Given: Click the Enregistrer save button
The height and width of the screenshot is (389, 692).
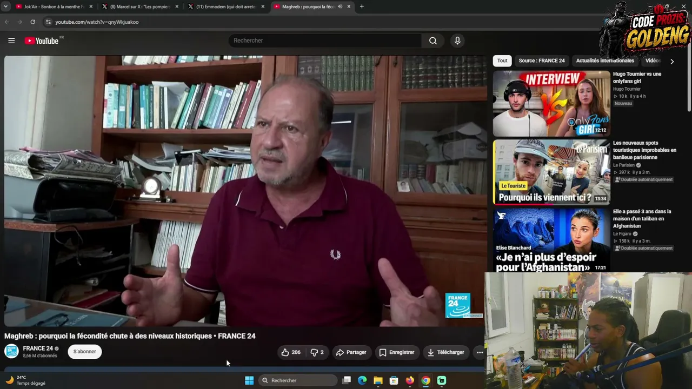Looking at the screenshot, I should [x=396, y=352].
